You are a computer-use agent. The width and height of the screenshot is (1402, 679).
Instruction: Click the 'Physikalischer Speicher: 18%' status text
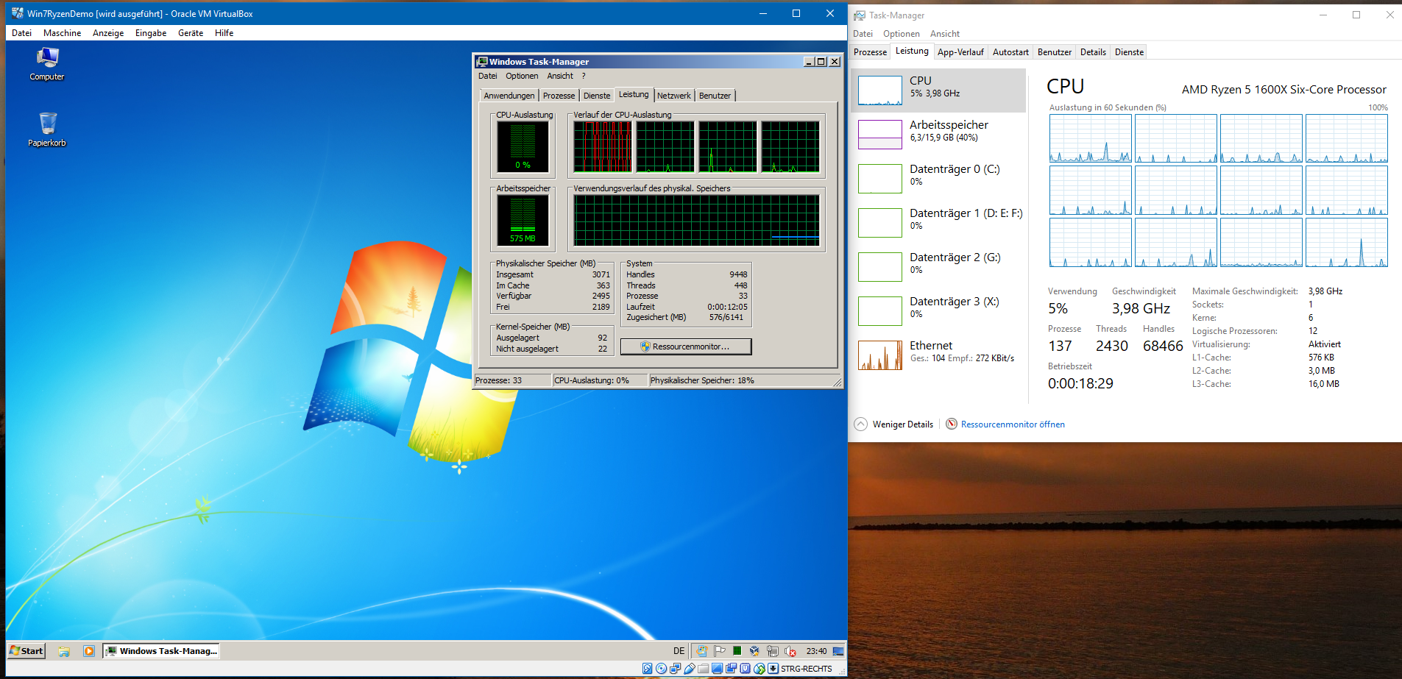[x=702, y=380]
